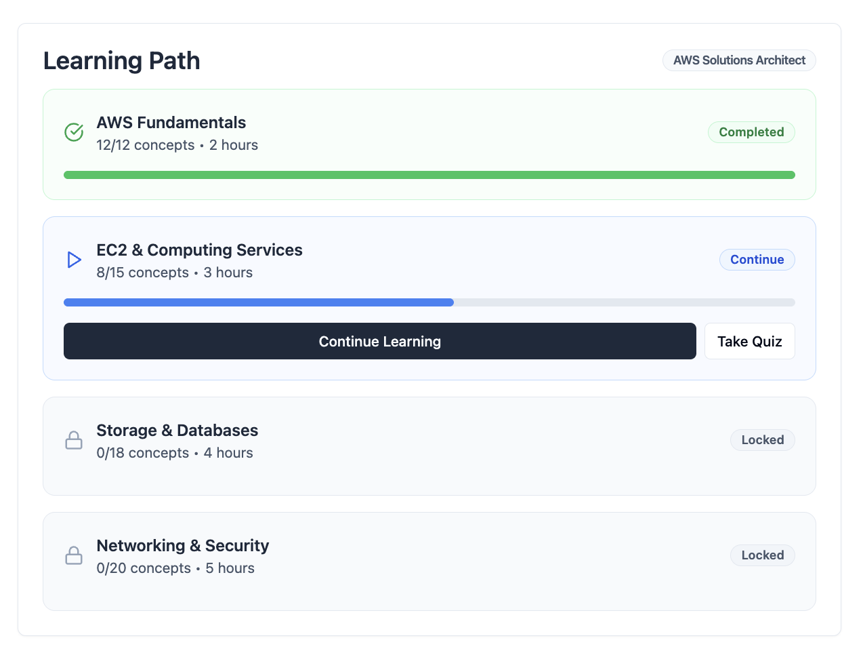
Task: Click the Locked badge on Networking & Security
Action: 762,555
